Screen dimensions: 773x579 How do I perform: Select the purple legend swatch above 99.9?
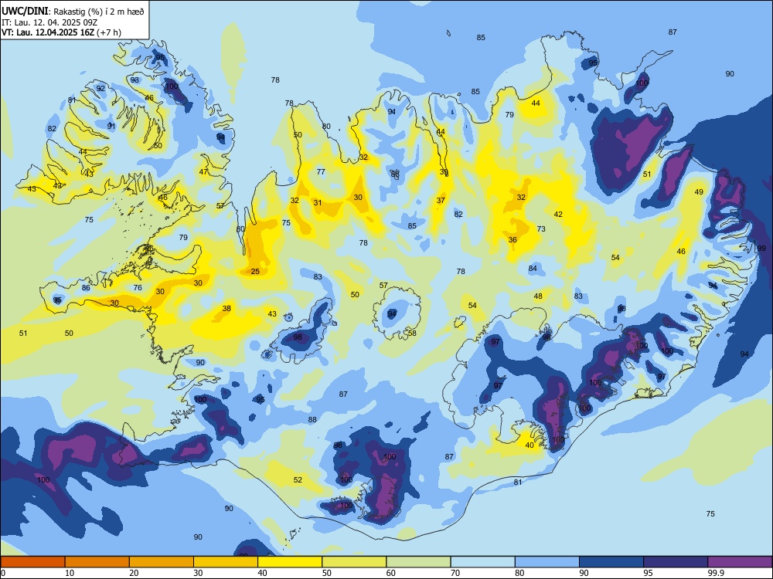tap(740, 562)
